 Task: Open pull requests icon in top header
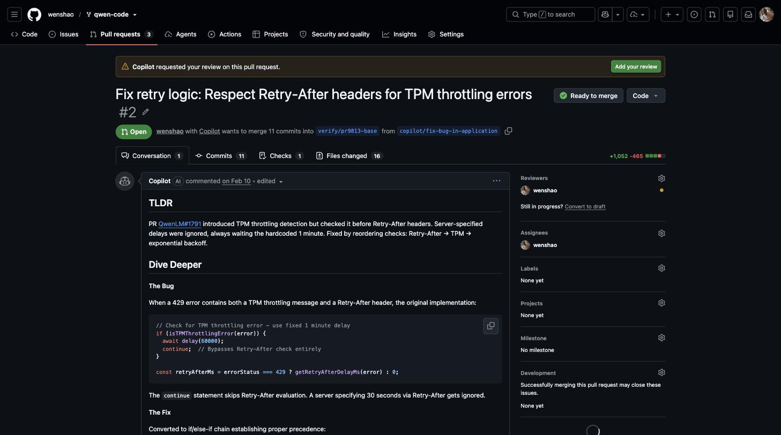pos(712,14)
